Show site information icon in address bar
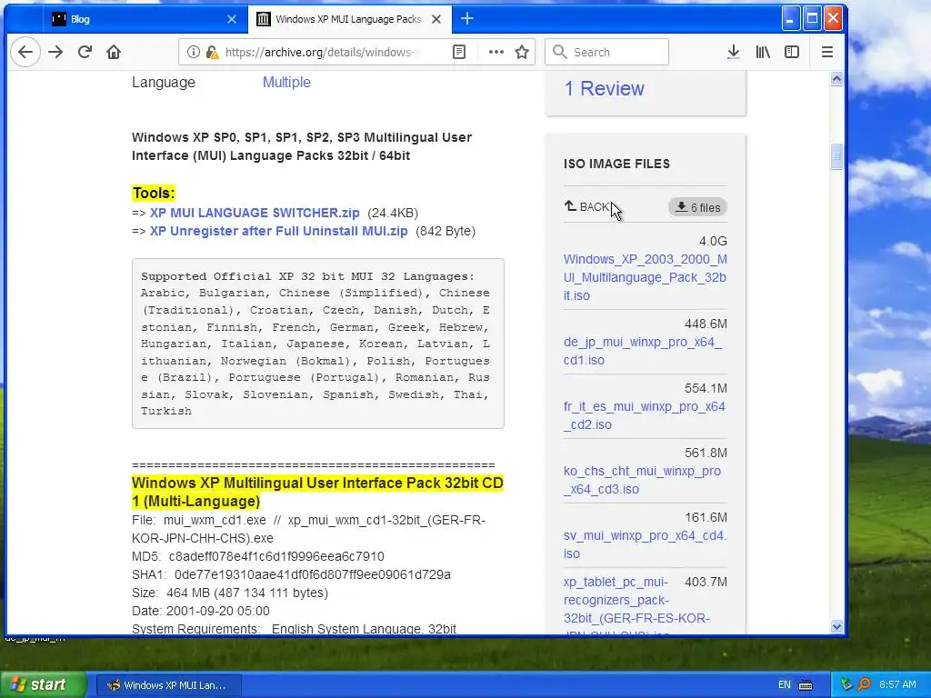Viewport: 931px width, 698px height. pyautogui.click(x=194, y=52)
